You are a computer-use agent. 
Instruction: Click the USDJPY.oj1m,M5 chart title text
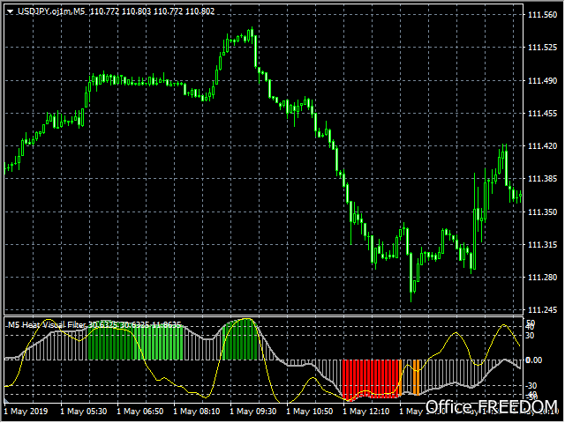click(51, 11)
